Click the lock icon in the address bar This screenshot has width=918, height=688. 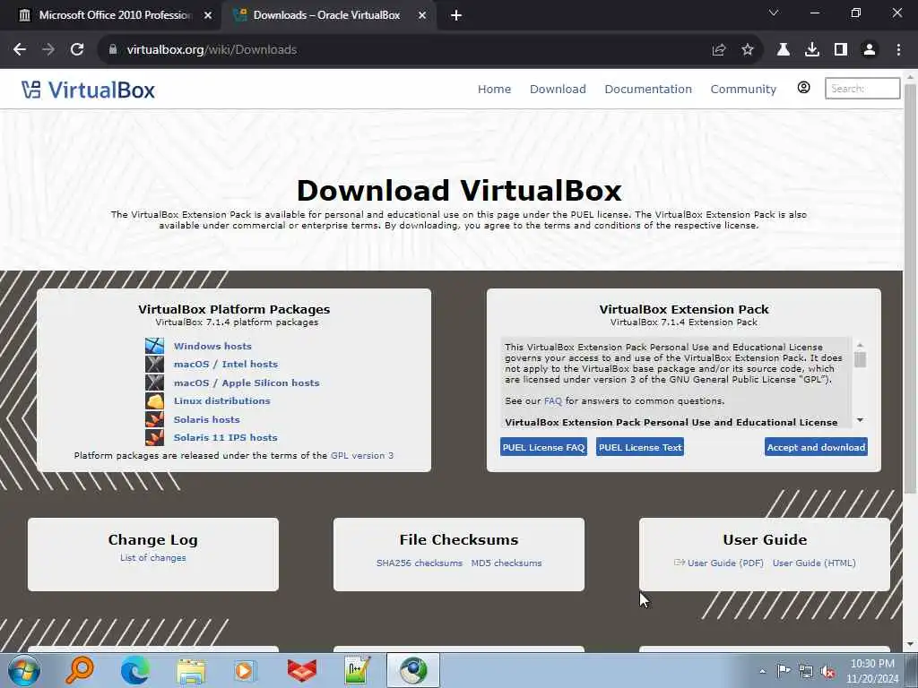(x=113, y=50)
